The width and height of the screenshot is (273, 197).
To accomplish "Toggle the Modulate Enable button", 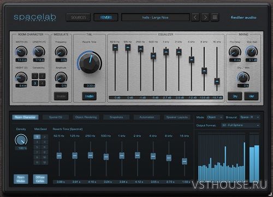I will click(x=61, y=96).
